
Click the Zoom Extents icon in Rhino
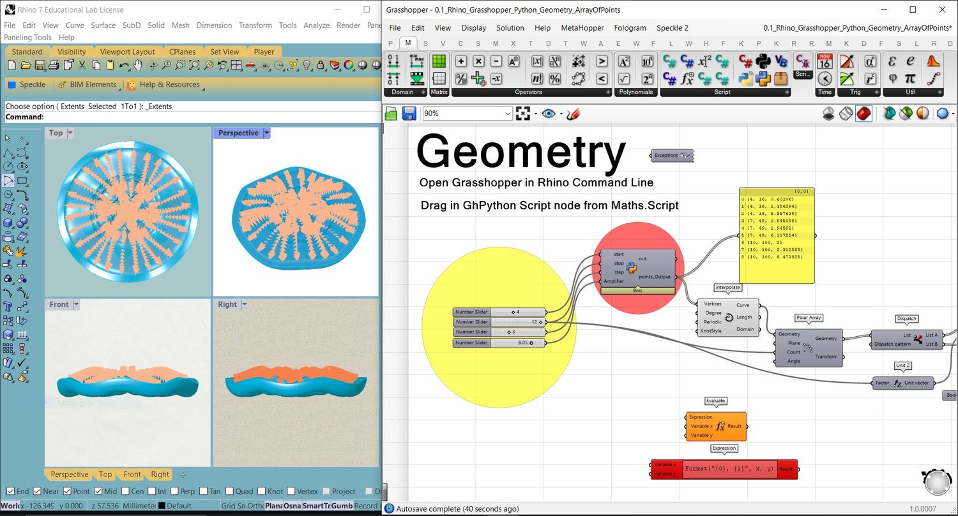194,65
